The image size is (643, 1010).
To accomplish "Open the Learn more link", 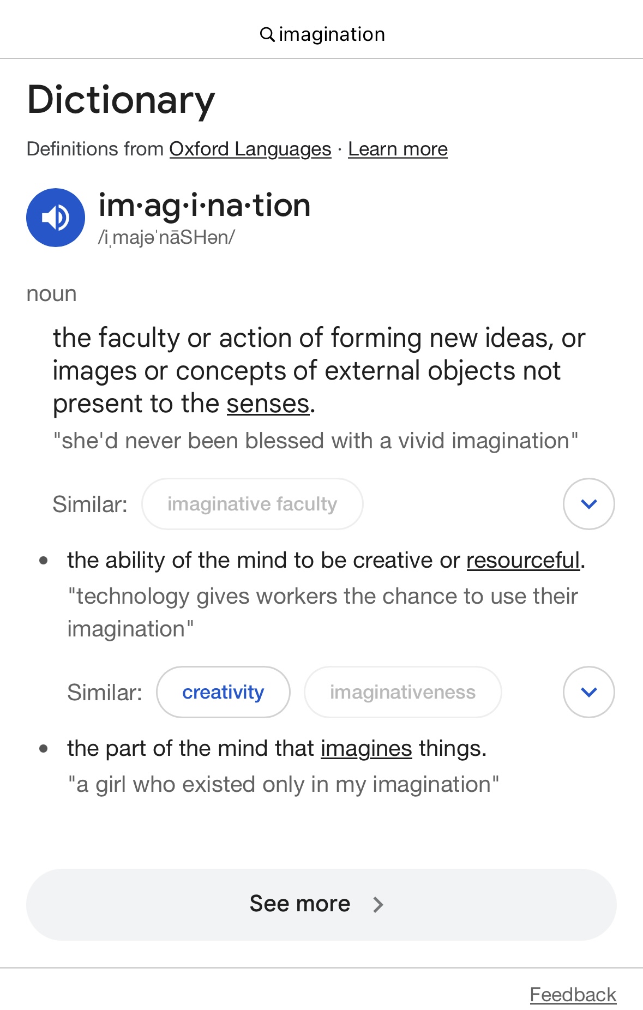I will (x=398, y=149).
